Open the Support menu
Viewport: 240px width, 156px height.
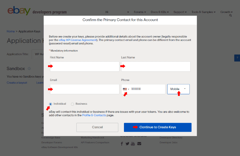tap(180, 12)
